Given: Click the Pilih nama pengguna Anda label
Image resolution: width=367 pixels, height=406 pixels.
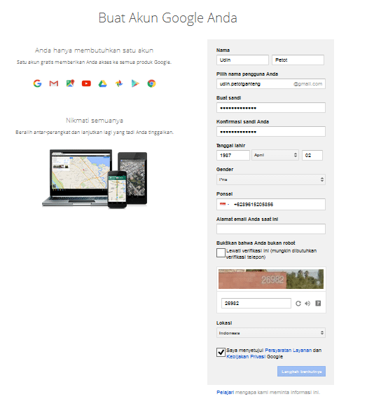Looking at the screenshot, I should point(247,74).
